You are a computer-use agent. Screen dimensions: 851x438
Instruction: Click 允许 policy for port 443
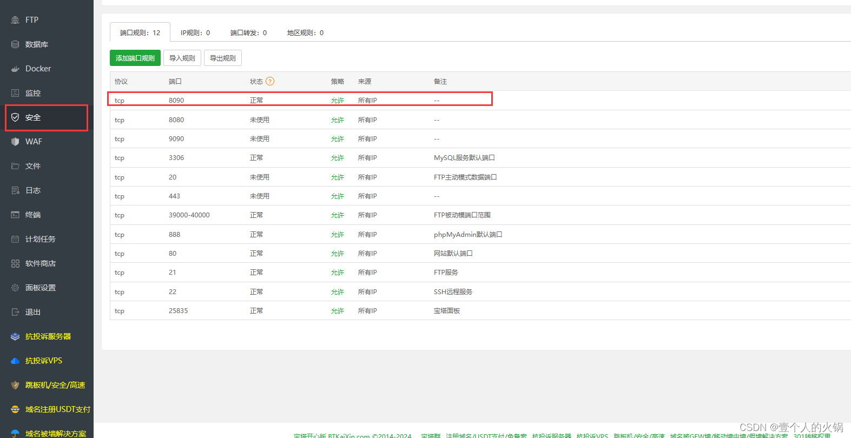click(x=338, y=196)
